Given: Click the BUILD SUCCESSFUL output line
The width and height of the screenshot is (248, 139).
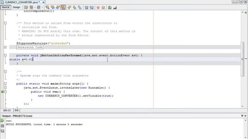Looking at the screenshot, I should point(45,124).
